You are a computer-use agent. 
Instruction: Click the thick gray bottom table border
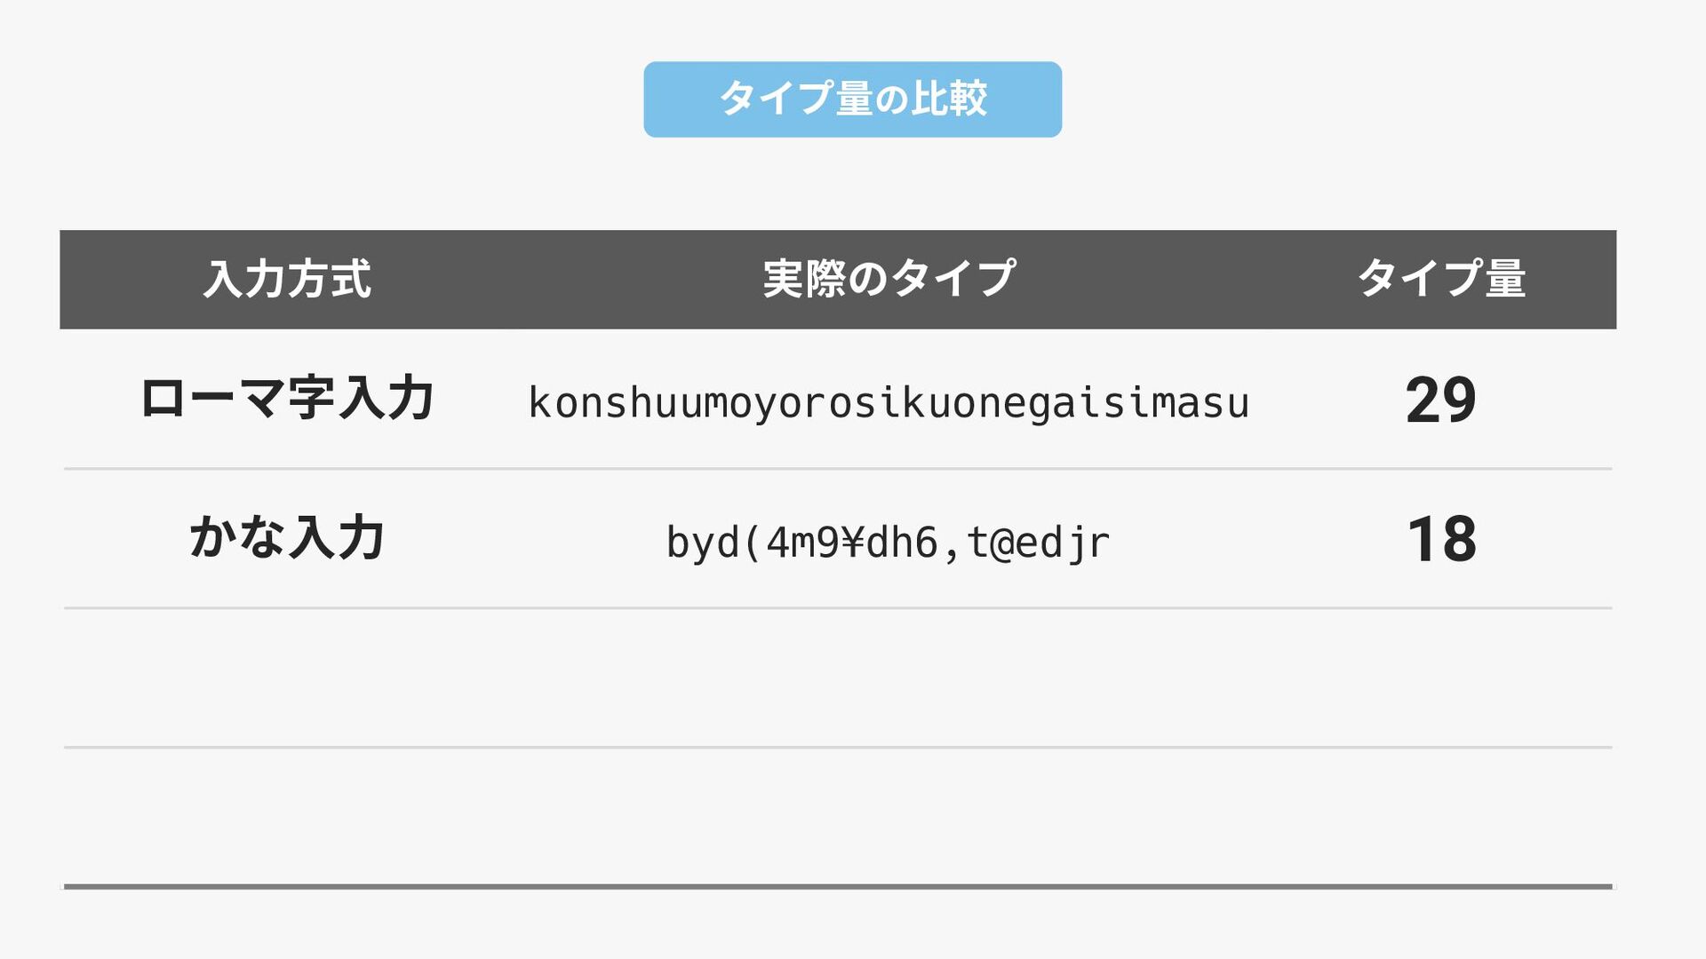click(838, 886)
